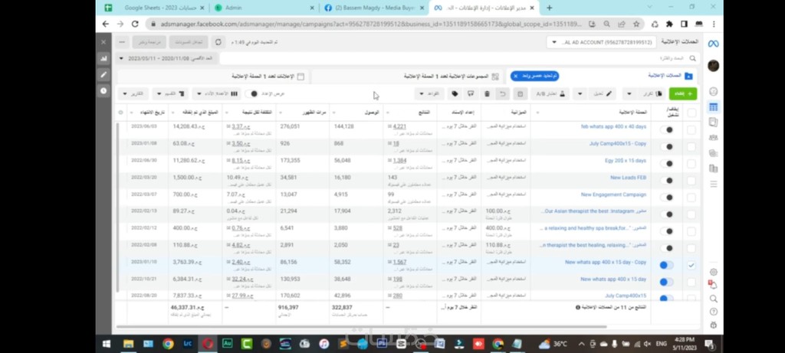Click the search and filter input field
785x353 pixels.
(x=460, y=58)
